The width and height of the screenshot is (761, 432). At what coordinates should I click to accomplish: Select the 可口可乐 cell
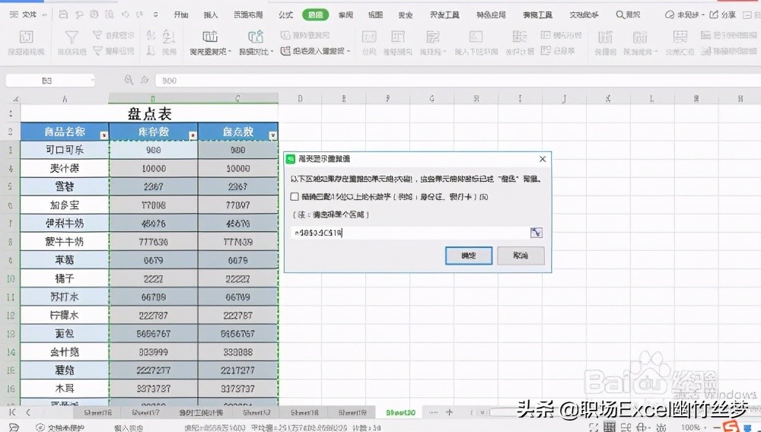click(x=65, y=150)
